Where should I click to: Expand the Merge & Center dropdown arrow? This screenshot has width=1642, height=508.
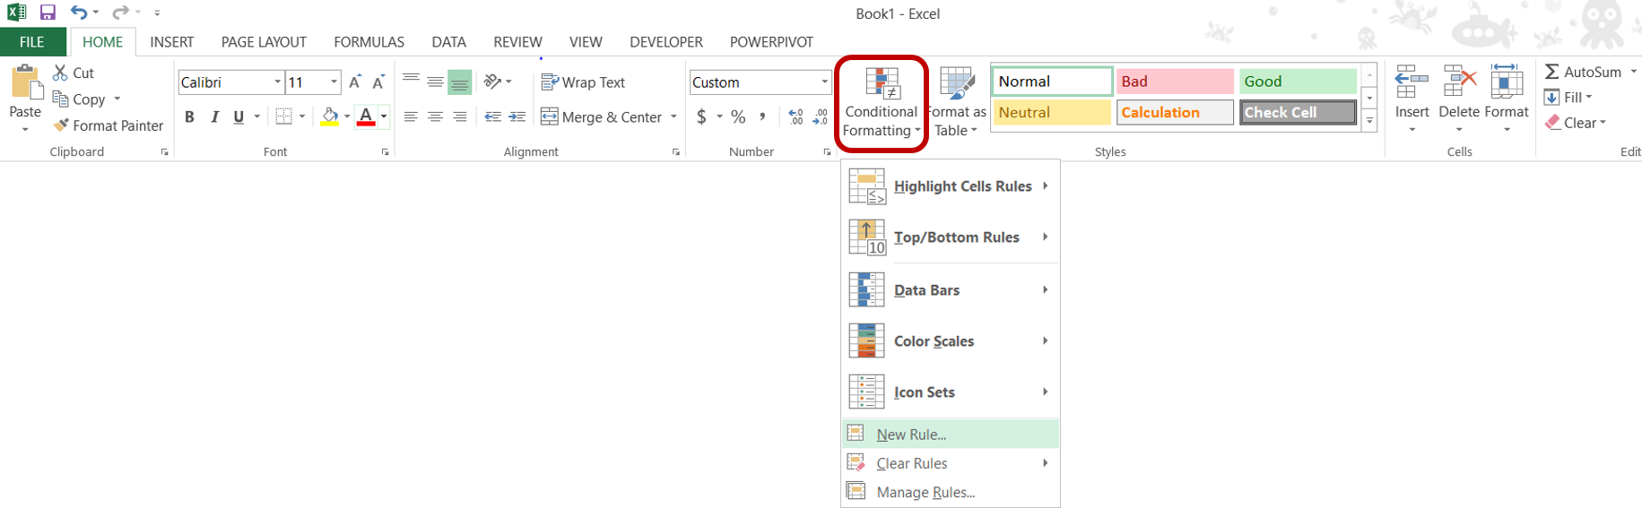point(673,116)
